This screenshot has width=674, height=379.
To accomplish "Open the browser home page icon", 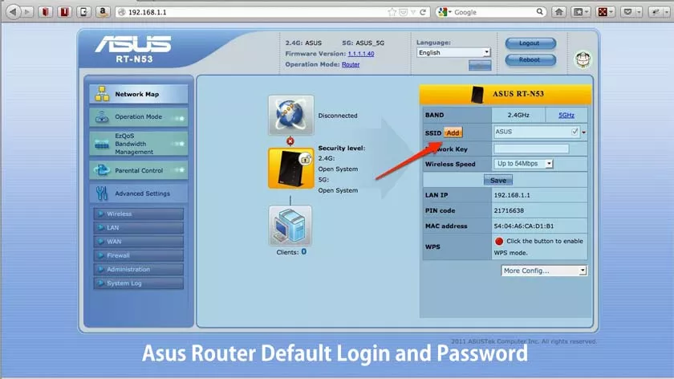I will [x=558, y=12].
